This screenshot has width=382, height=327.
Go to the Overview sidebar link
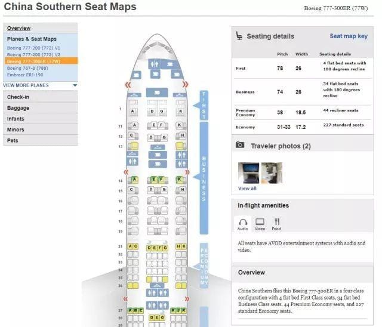tap(19, 28)
